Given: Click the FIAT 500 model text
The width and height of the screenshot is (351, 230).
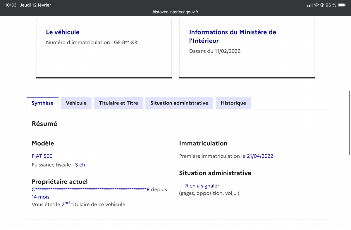Looking at the screenshot, I should tap(42, 156).
